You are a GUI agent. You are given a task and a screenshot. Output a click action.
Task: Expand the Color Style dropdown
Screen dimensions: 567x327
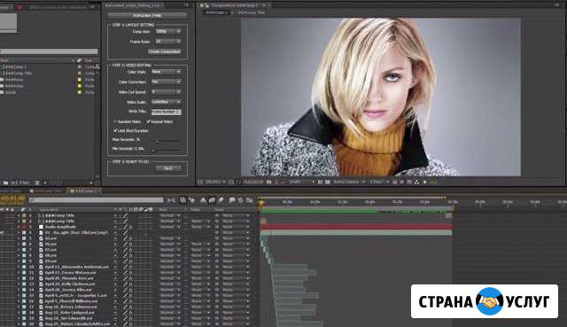pyautogui.click(x=166, y=72)
